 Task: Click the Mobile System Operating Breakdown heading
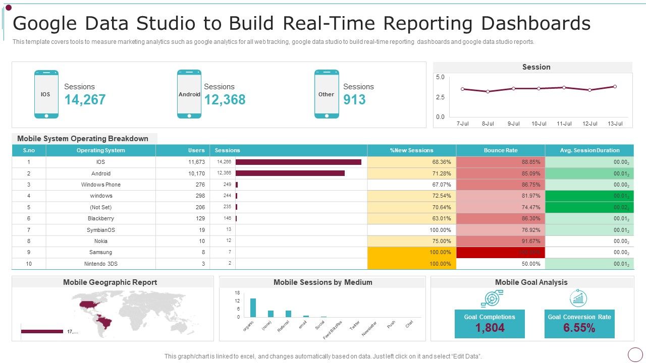click(83, 139)
